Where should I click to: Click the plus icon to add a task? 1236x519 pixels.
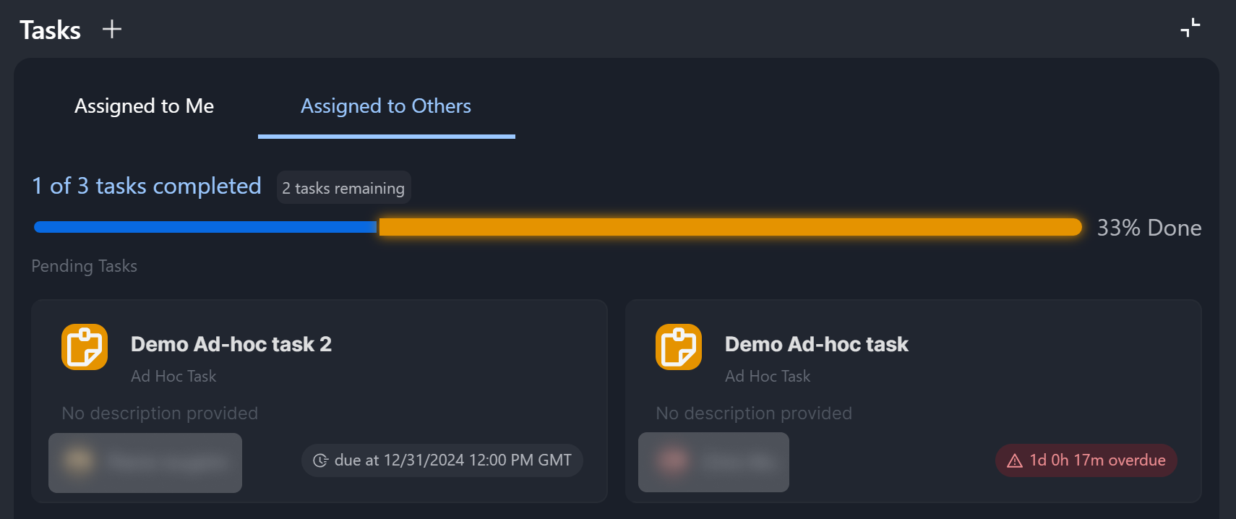[x=112, y=30]
